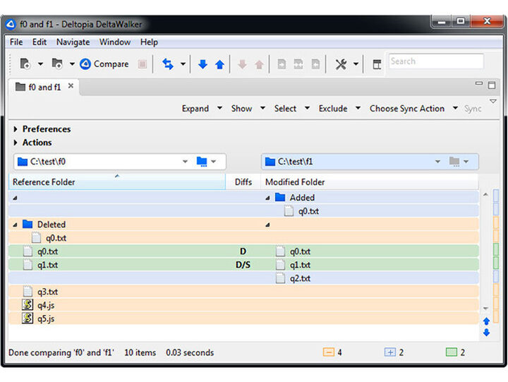508x382 pixels.
Task: Click the new file comparison icon
Action: [25, 64]
